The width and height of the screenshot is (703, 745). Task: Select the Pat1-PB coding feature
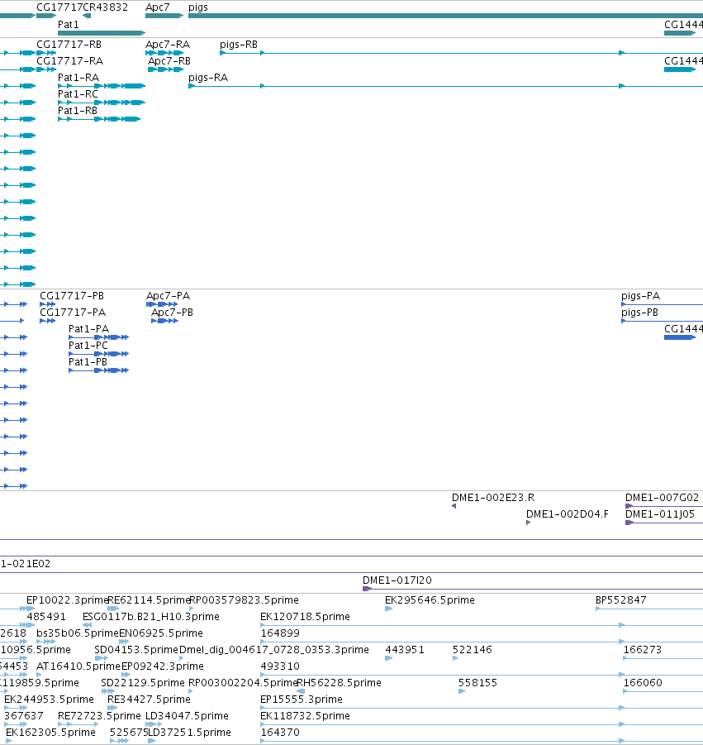99,370
